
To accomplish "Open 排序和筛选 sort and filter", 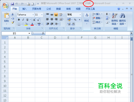I will [115, 19].
